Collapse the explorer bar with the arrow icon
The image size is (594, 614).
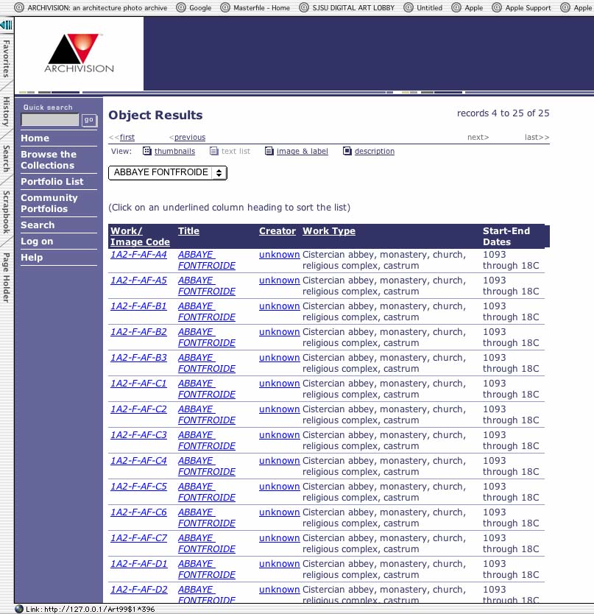[x=7, y=26]
